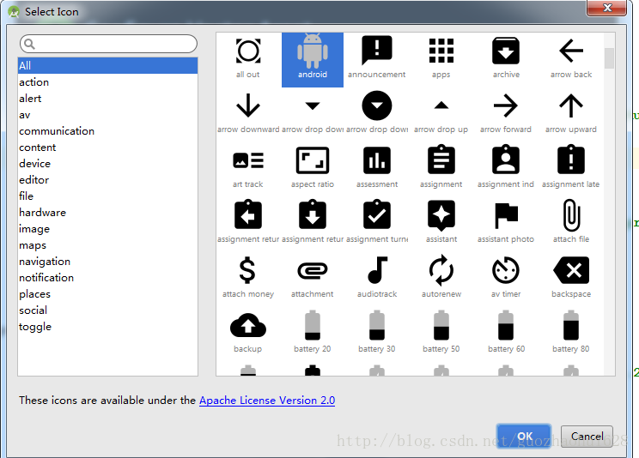The width and height of the screenshot is (639, 458).
Task: Select the assistant photo flag icon
Action: [506, 216]
